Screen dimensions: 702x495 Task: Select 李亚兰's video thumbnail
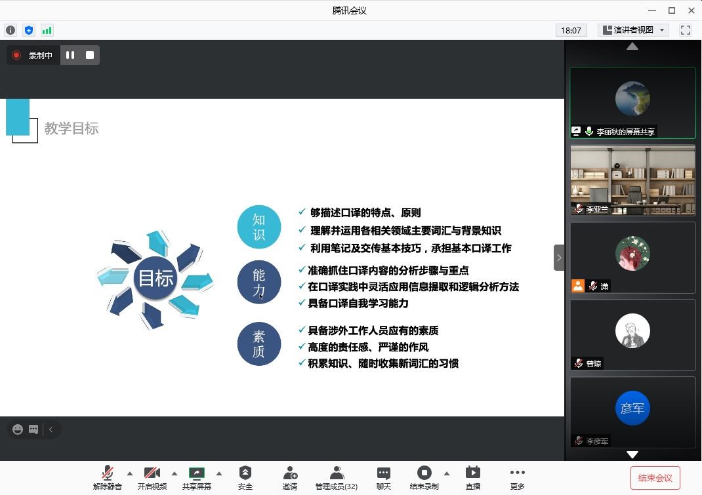tap(632, 180)
